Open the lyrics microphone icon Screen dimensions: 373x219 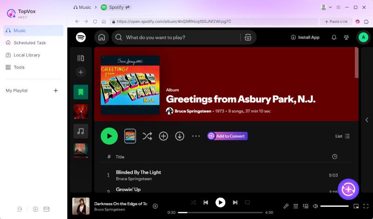click(x=286, y=206)
